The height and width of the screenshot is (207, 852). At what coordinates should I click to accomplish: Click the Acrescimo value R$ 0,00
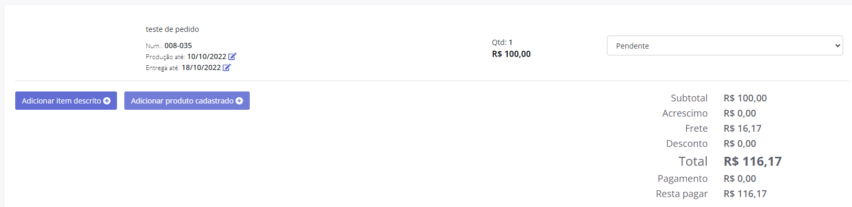[x=740, y=113]
